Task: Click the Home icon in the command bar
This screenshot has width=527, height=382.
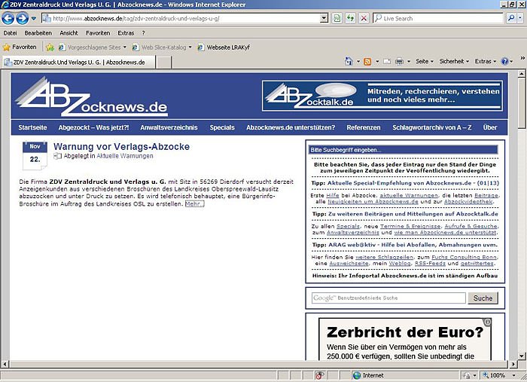Action: pos(349,62)
